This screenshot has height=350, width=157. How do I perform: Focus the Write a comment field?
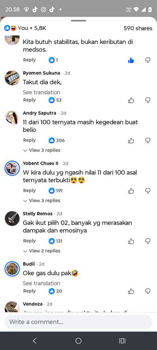tap(78, 322)
